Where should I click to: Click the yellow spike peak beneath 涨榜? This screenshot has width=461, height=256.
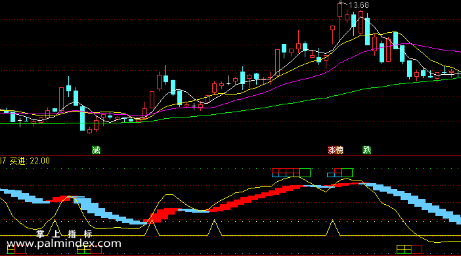pyautogui.click(x=332, y=221)
